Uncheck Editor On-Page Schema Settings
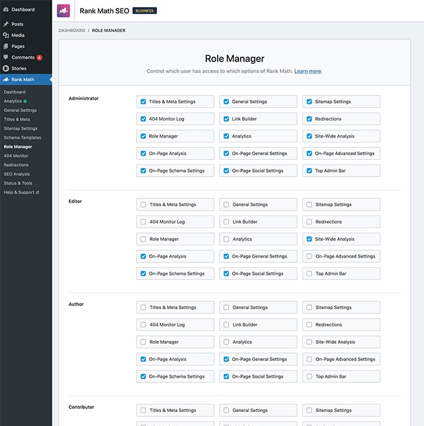This screenshot has height=426, width=424. tap(143, 274)
